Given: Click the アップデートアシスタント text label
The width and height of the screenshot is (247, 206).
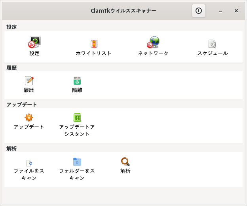Looking at the screenshot, I should point(77,130).
